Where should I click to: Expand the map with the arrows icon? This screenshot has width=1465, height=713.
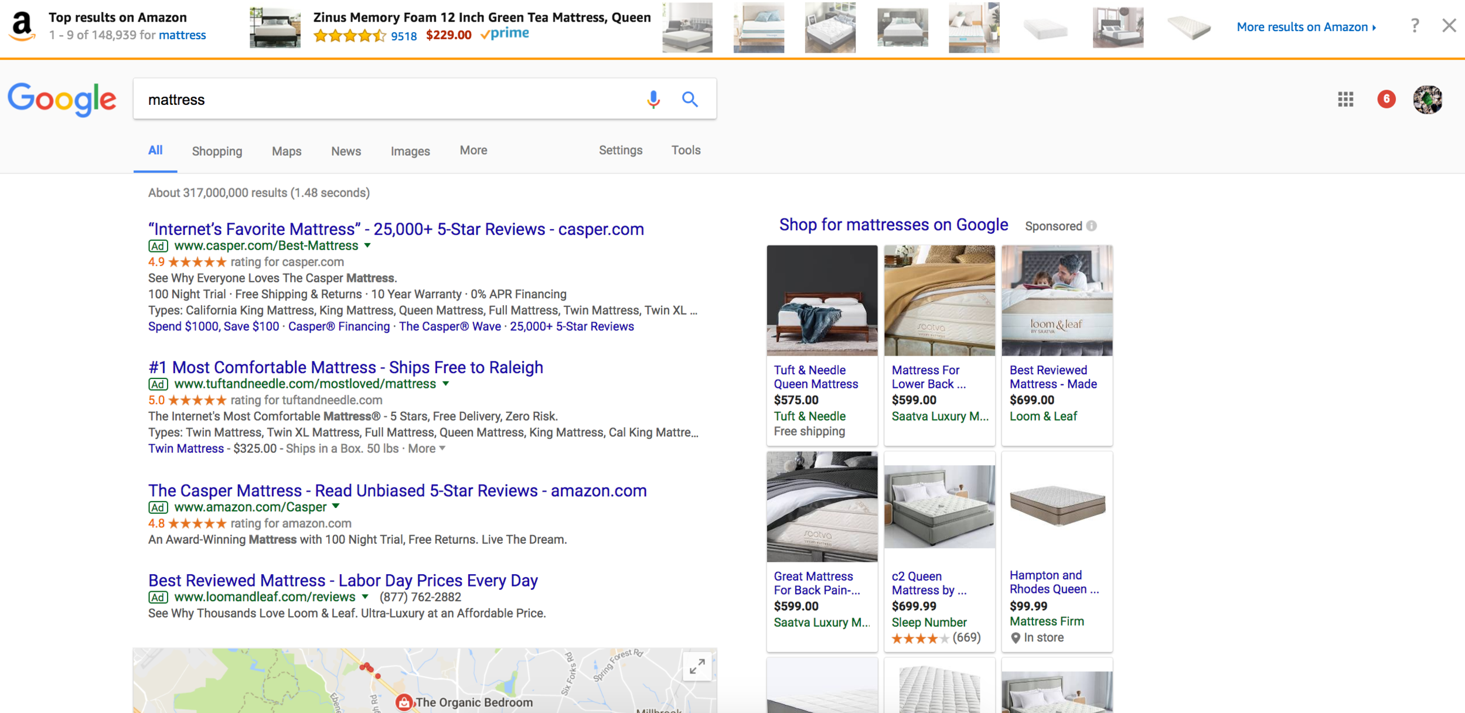tap(697, 667)
